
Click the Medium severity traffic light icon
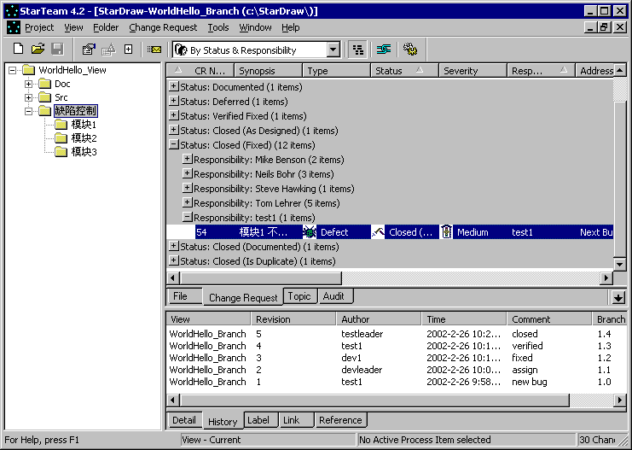[446, 232]
